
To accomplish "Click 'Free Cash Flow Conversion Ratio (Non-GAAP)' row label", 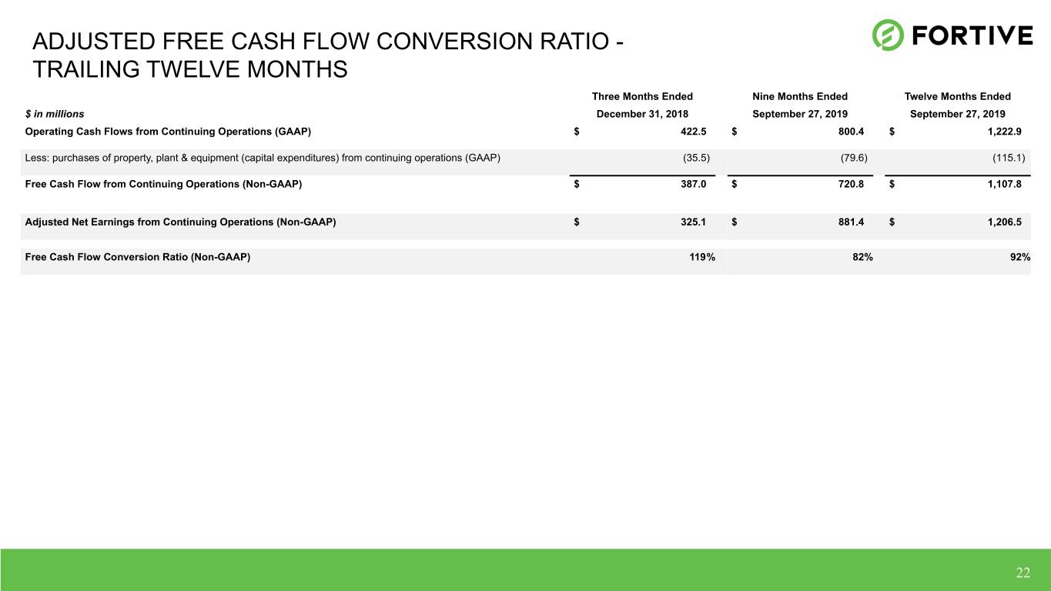I will (138, 258).
